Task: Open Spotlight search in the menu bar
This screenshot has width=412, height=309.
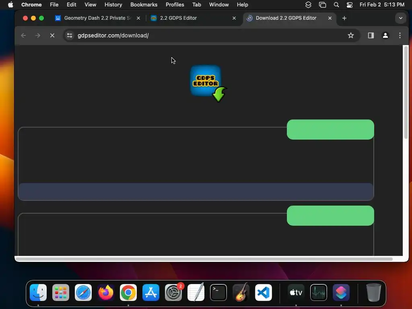Action: tap(336, 5)
